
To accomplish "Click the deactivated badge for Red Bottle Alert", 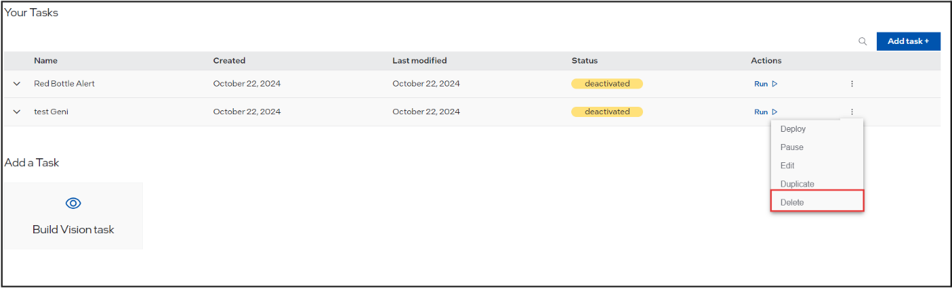I will point(607,84).
